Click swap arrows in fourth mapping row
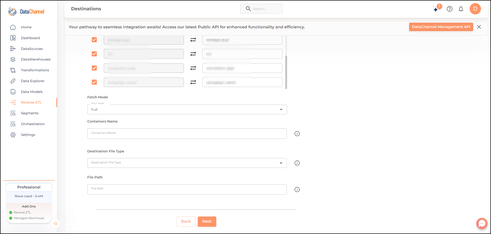 [193, 82]
